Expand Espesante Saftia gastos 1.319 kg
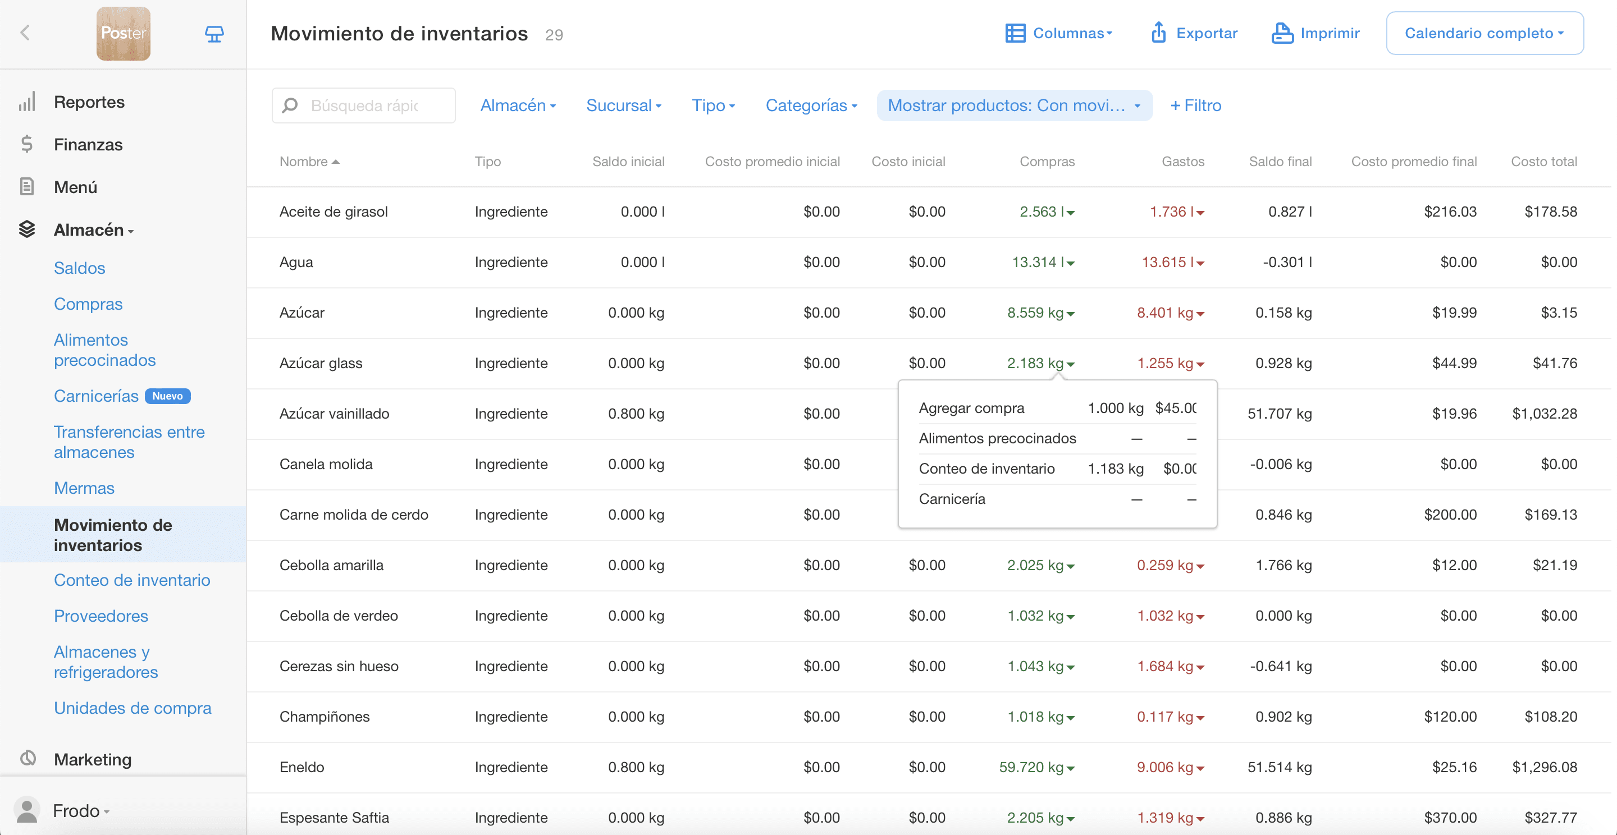 tap(1170, 818)
